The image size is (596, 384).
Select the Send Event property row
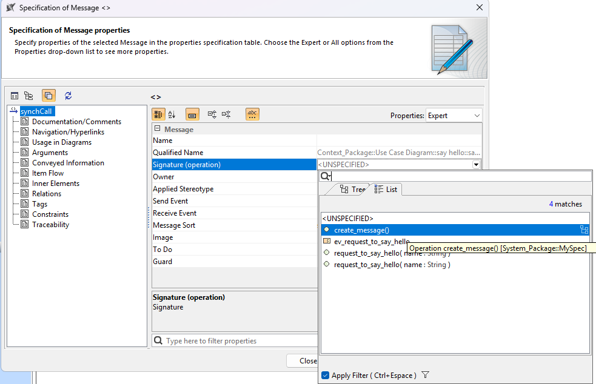point(234,201)
